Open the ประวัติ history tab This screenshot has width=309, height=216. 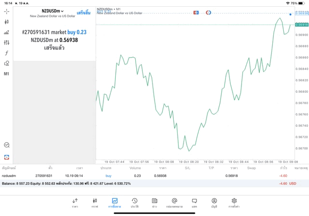point(135,203)
